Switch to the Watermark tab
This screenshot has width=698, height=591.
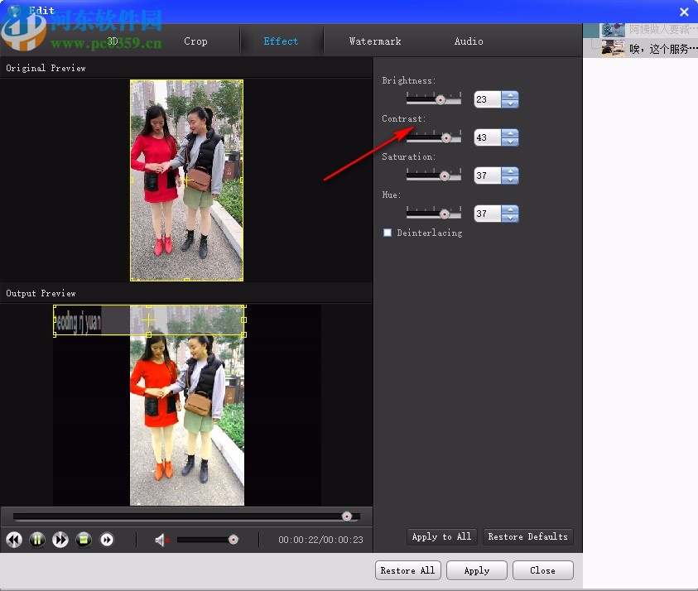(x=374, y=41)
